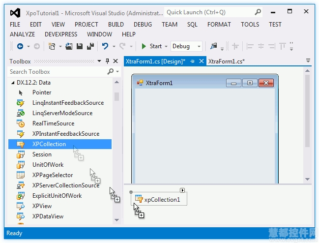Open the DEBUG menu
Image resolution: width=319 pixels, height=243 pixels.
pos(143,25)
